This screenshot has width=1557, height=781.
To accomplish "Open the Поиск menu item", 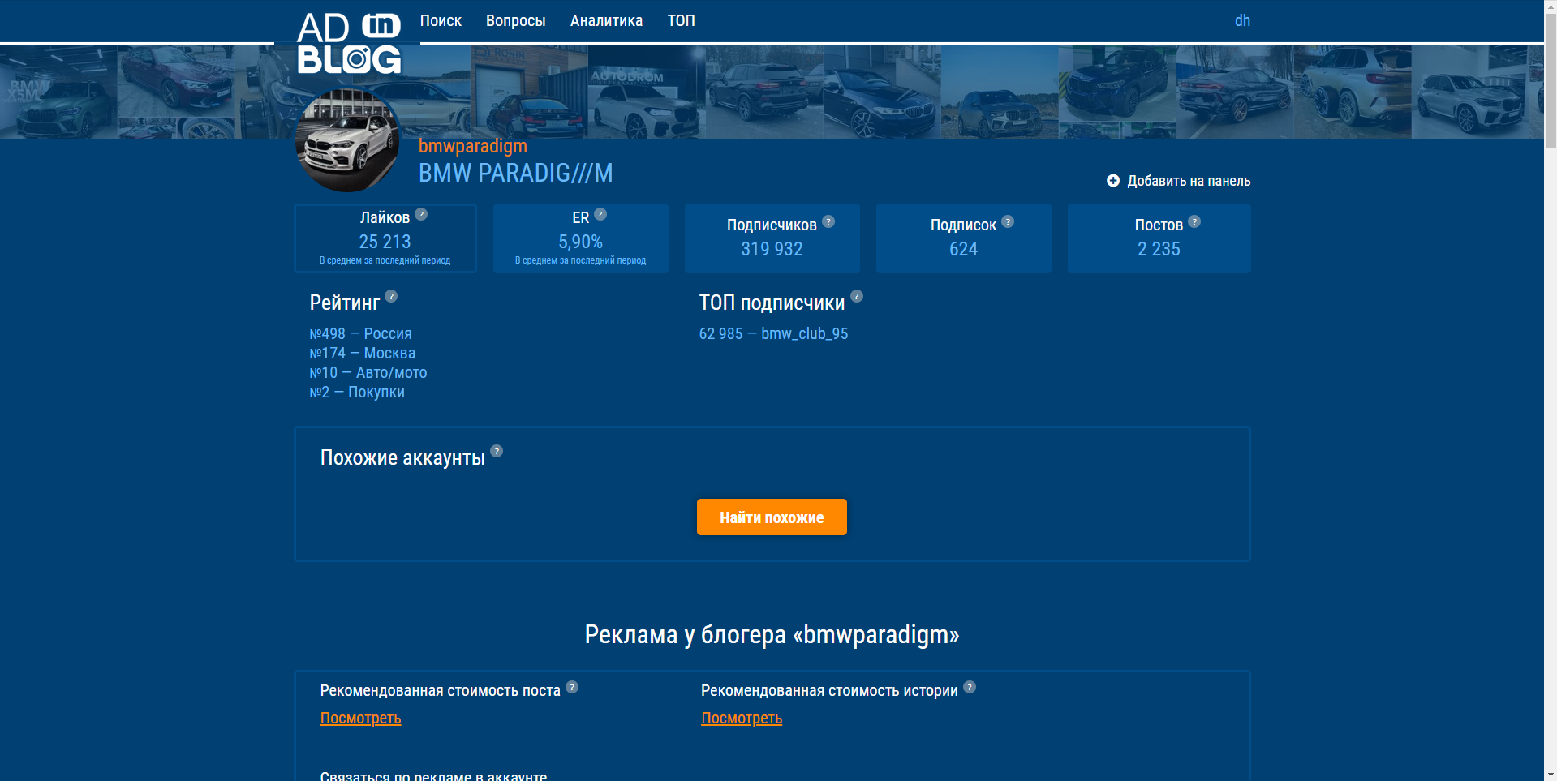I will point(441,20).
